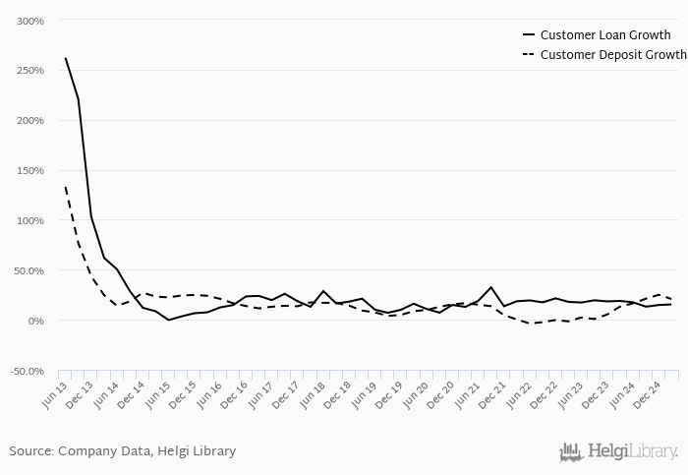Click the deposit growth start point near 135%
Image resolution: width=688 pixels, height=475 pixels.
click(66, 187)
